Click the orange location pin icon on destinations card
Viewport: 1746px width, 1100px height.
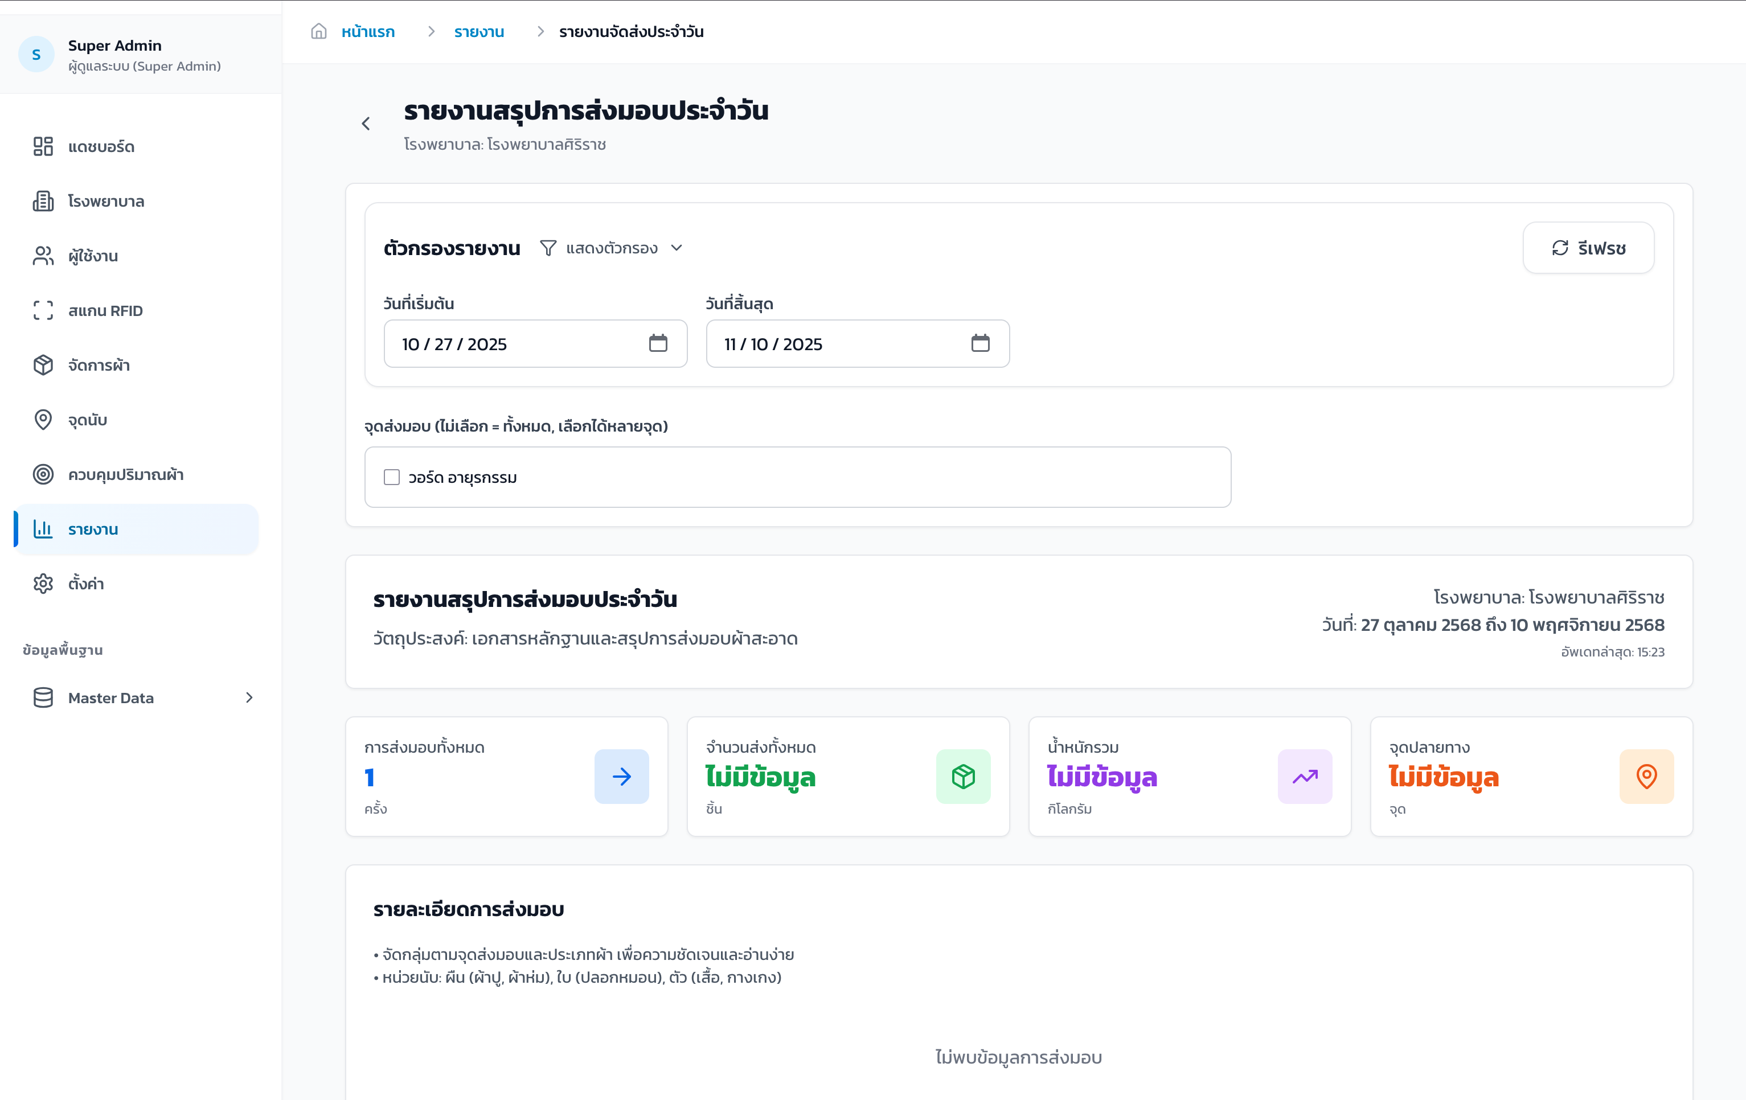click(1646, 777)
